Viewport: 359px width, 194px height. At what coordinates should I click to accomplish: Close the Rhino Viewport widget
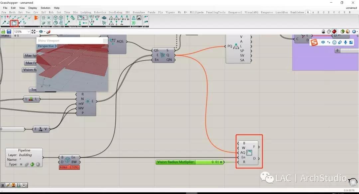point(105,41)
